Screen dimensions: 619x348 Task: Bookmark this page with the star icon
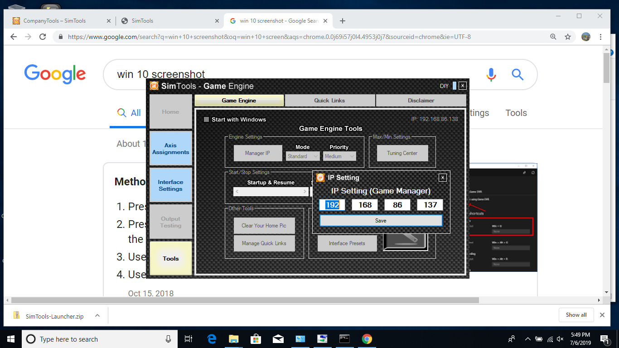click(568, 37)
